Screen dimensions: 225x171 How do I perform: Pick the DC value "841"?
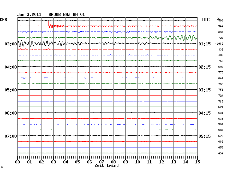(x=221, y=78)
